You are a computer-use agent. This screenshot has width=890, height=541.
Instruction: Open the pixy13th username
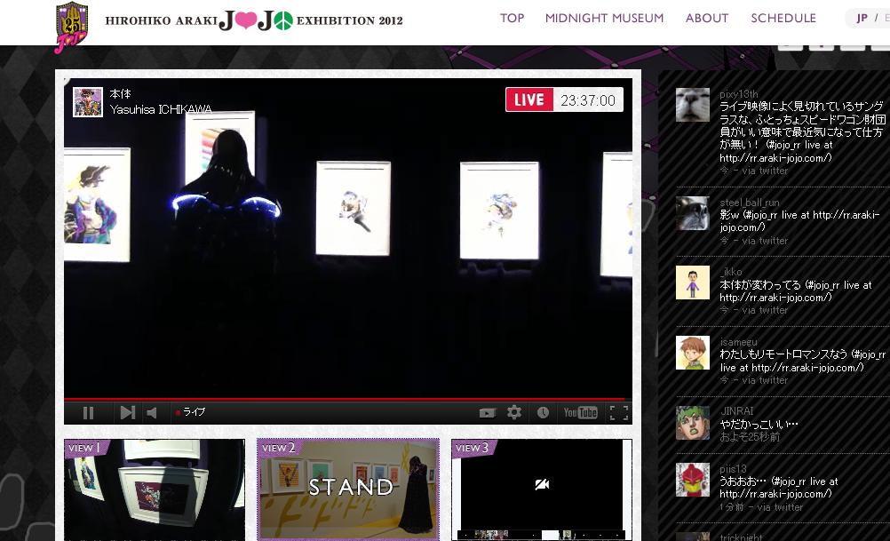738,93
